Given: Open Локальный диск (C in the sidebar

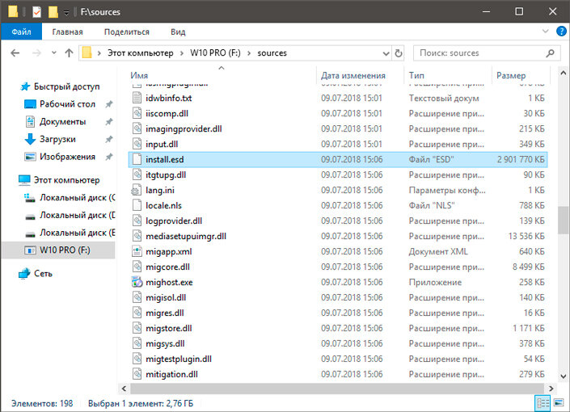Looking at the screenshot, I should coord(77,198).
